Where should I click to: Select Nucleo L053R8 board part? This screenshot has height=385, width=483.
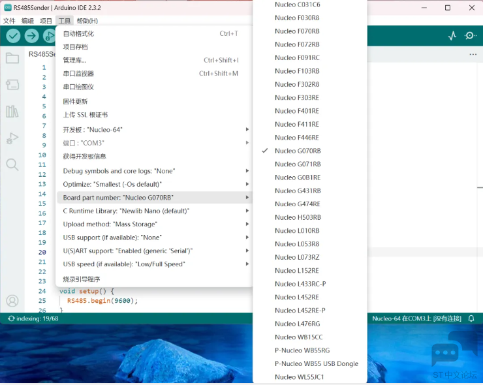[x=310, y=244]
